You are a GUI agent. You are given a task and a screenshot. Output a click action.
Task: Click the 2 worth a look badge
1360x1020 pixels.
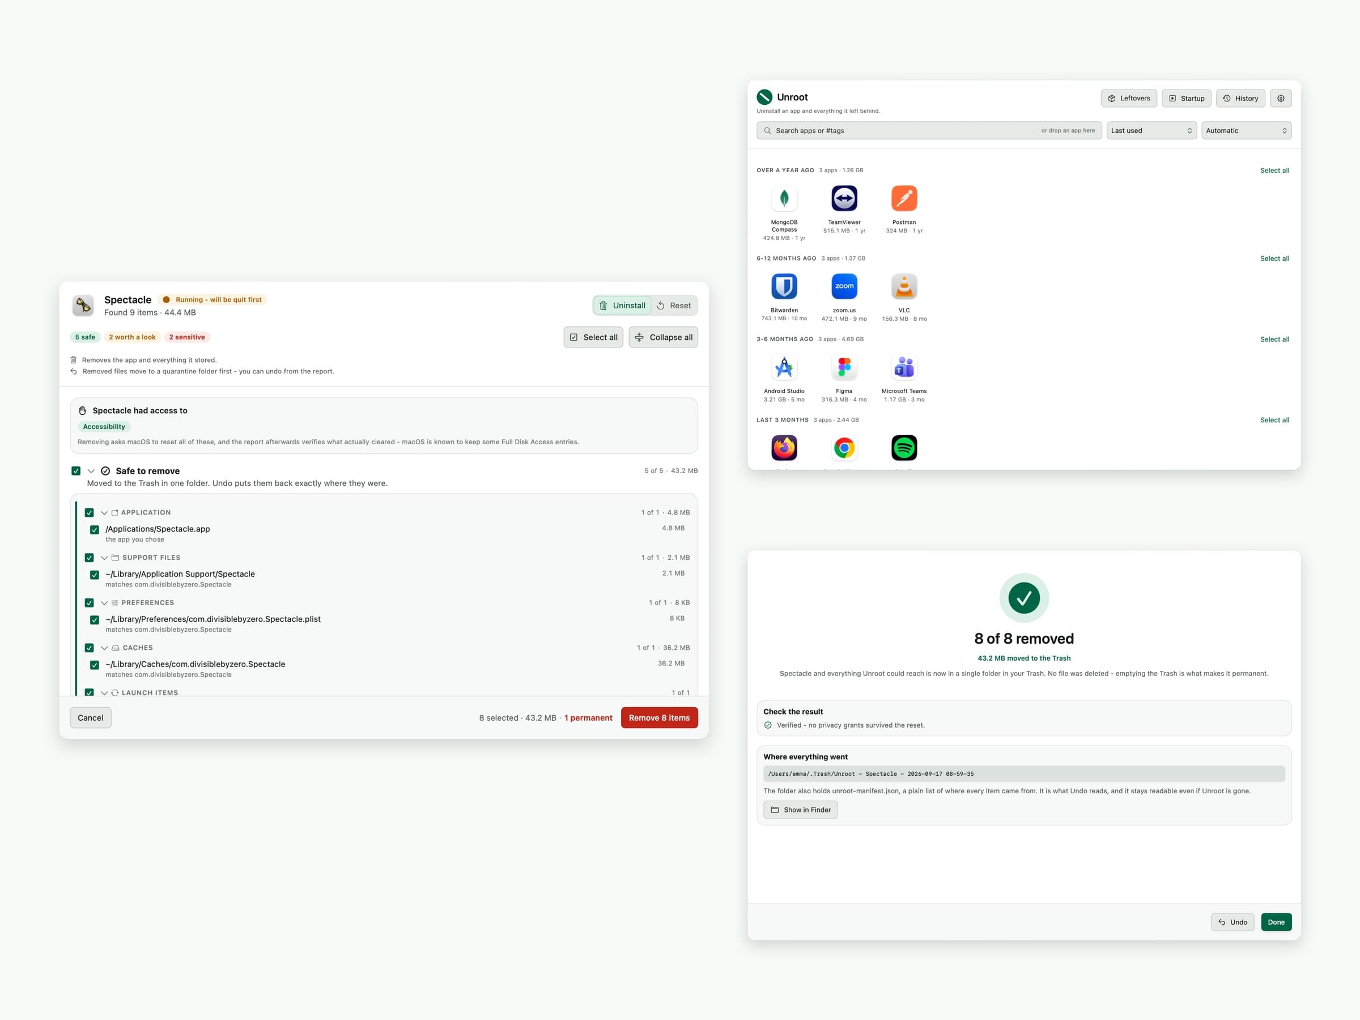pyautogui.click(x=132, y=337)
